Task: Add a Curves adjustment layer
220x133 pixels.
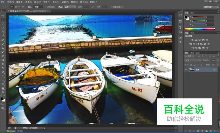Action: tap(200, 40)
